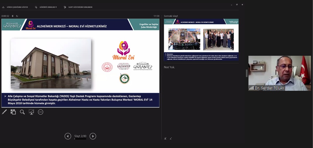Click the display settings monitor icon
Image resolution: width=313 pixels, height=148 pixels.
[36, 7]
